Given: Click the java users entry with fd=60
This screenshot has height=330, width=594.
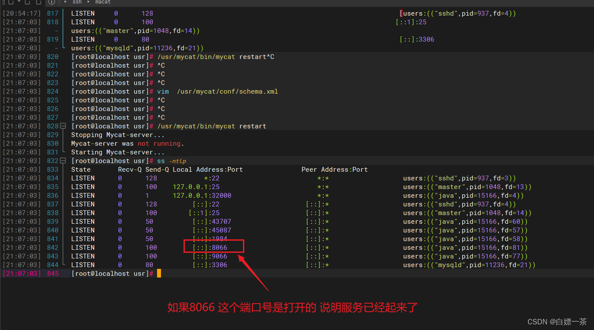Looking at the screenshot, I should (x=466, y=222).
